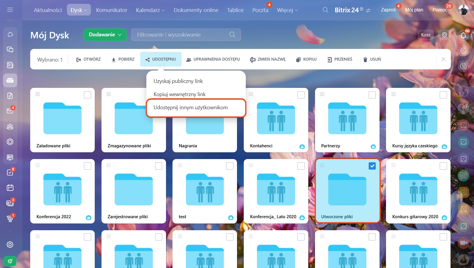Click Zmień nazwę rename button

click(268, 59)
